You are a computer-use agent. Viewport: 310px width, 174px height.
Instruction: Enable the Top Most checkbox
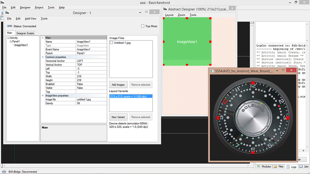coord(143,26)
